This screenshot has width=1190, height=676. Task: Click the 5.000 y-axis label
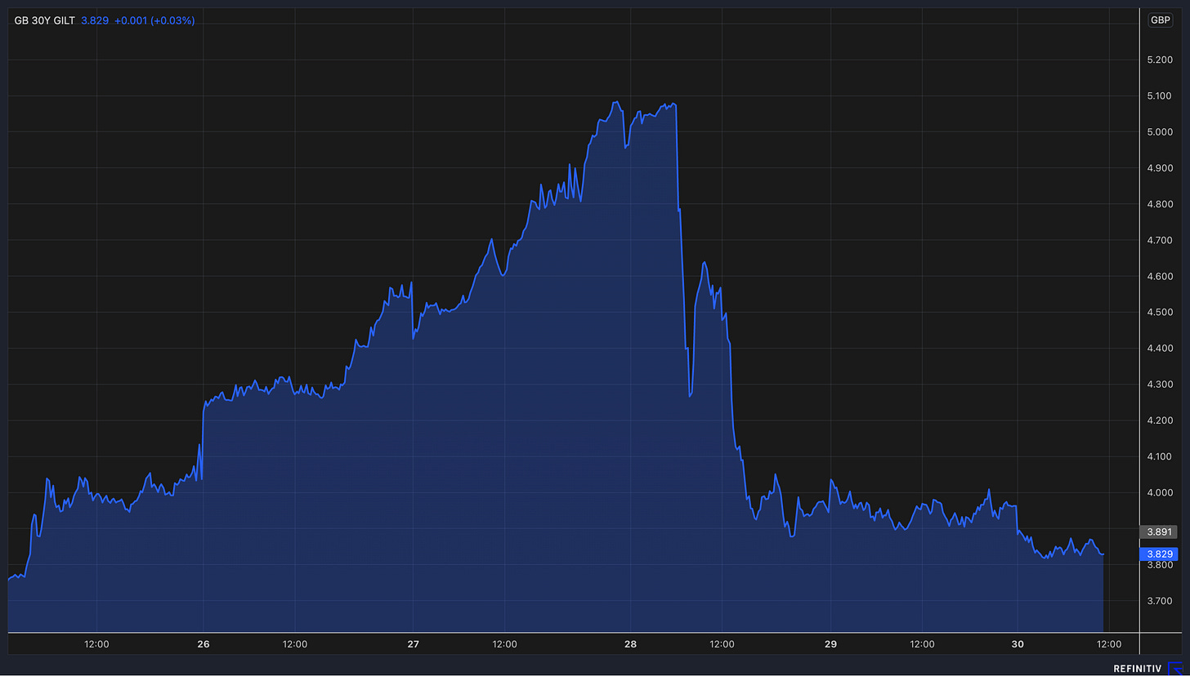[1161, 131]
